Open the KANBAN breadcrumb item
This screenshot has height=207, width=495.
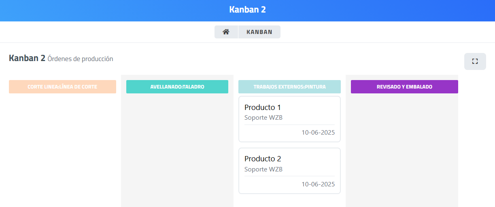coord(259,32)
